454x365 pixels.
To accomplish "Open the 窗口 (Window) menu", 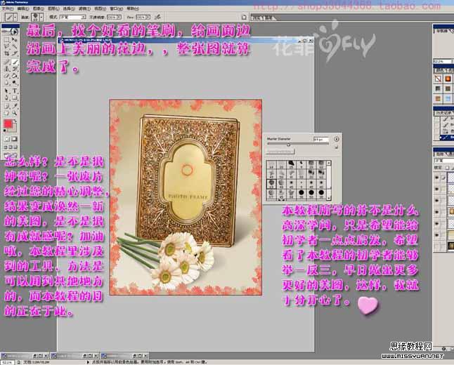I will (116, 8).
